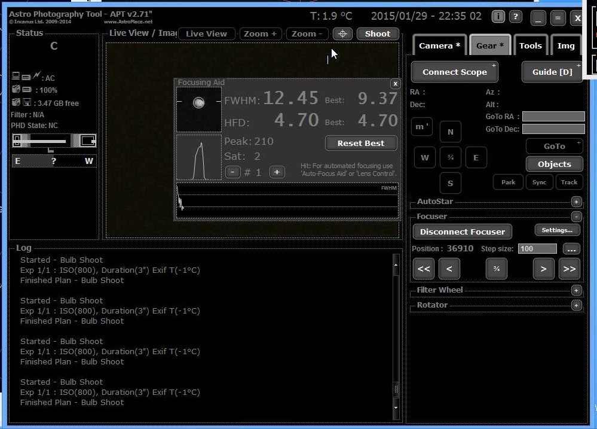Click the 'Filter : N/A' status text
Image resolution: width=597 pixels, height=429 pixels.
pyautogui.click(x=27, y=115)
